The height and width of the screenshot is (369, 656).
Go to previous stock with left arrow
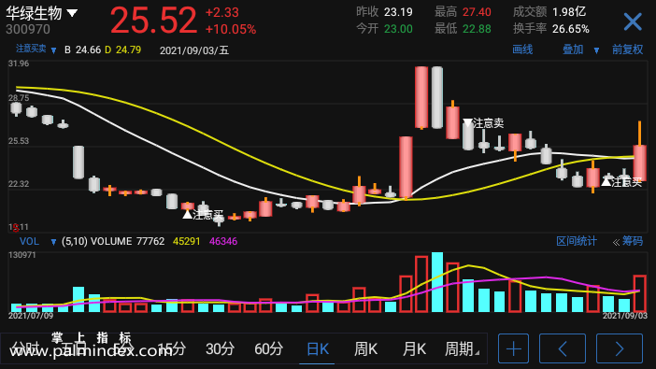563,348
